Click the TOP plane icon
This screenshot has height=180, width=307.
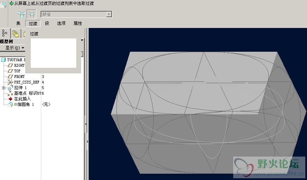tap(10, 71)
